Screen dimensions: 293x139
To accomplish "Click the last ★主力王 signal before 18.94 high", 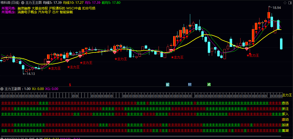I will click(x=253, y=55).
